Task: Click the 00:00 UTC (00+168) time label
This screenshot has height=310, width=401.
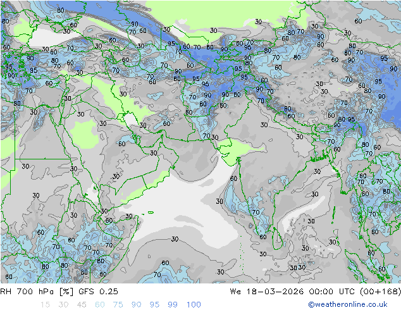Action: pos(355,291)
